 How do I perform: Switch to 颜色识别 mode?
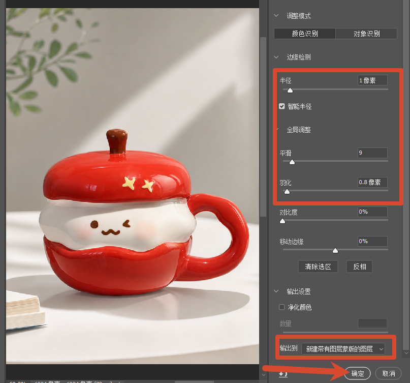coord(305,34)
